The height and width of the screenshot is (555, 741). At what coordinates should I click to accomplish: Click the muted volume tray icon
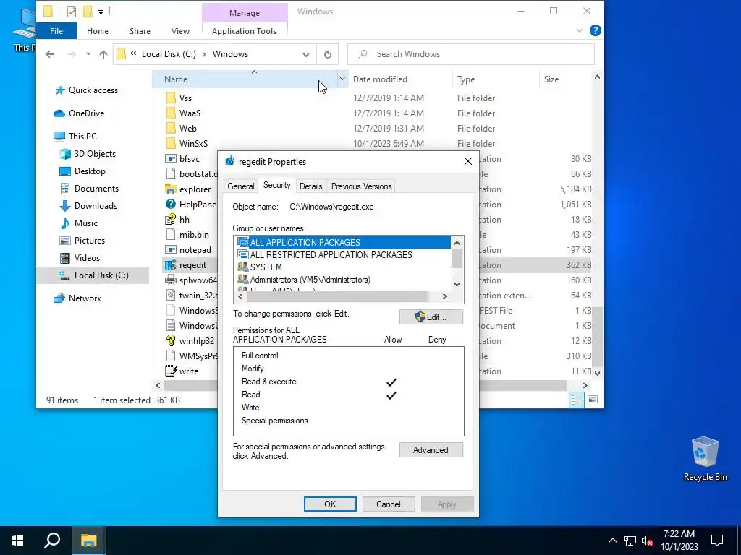click(646, 541)
